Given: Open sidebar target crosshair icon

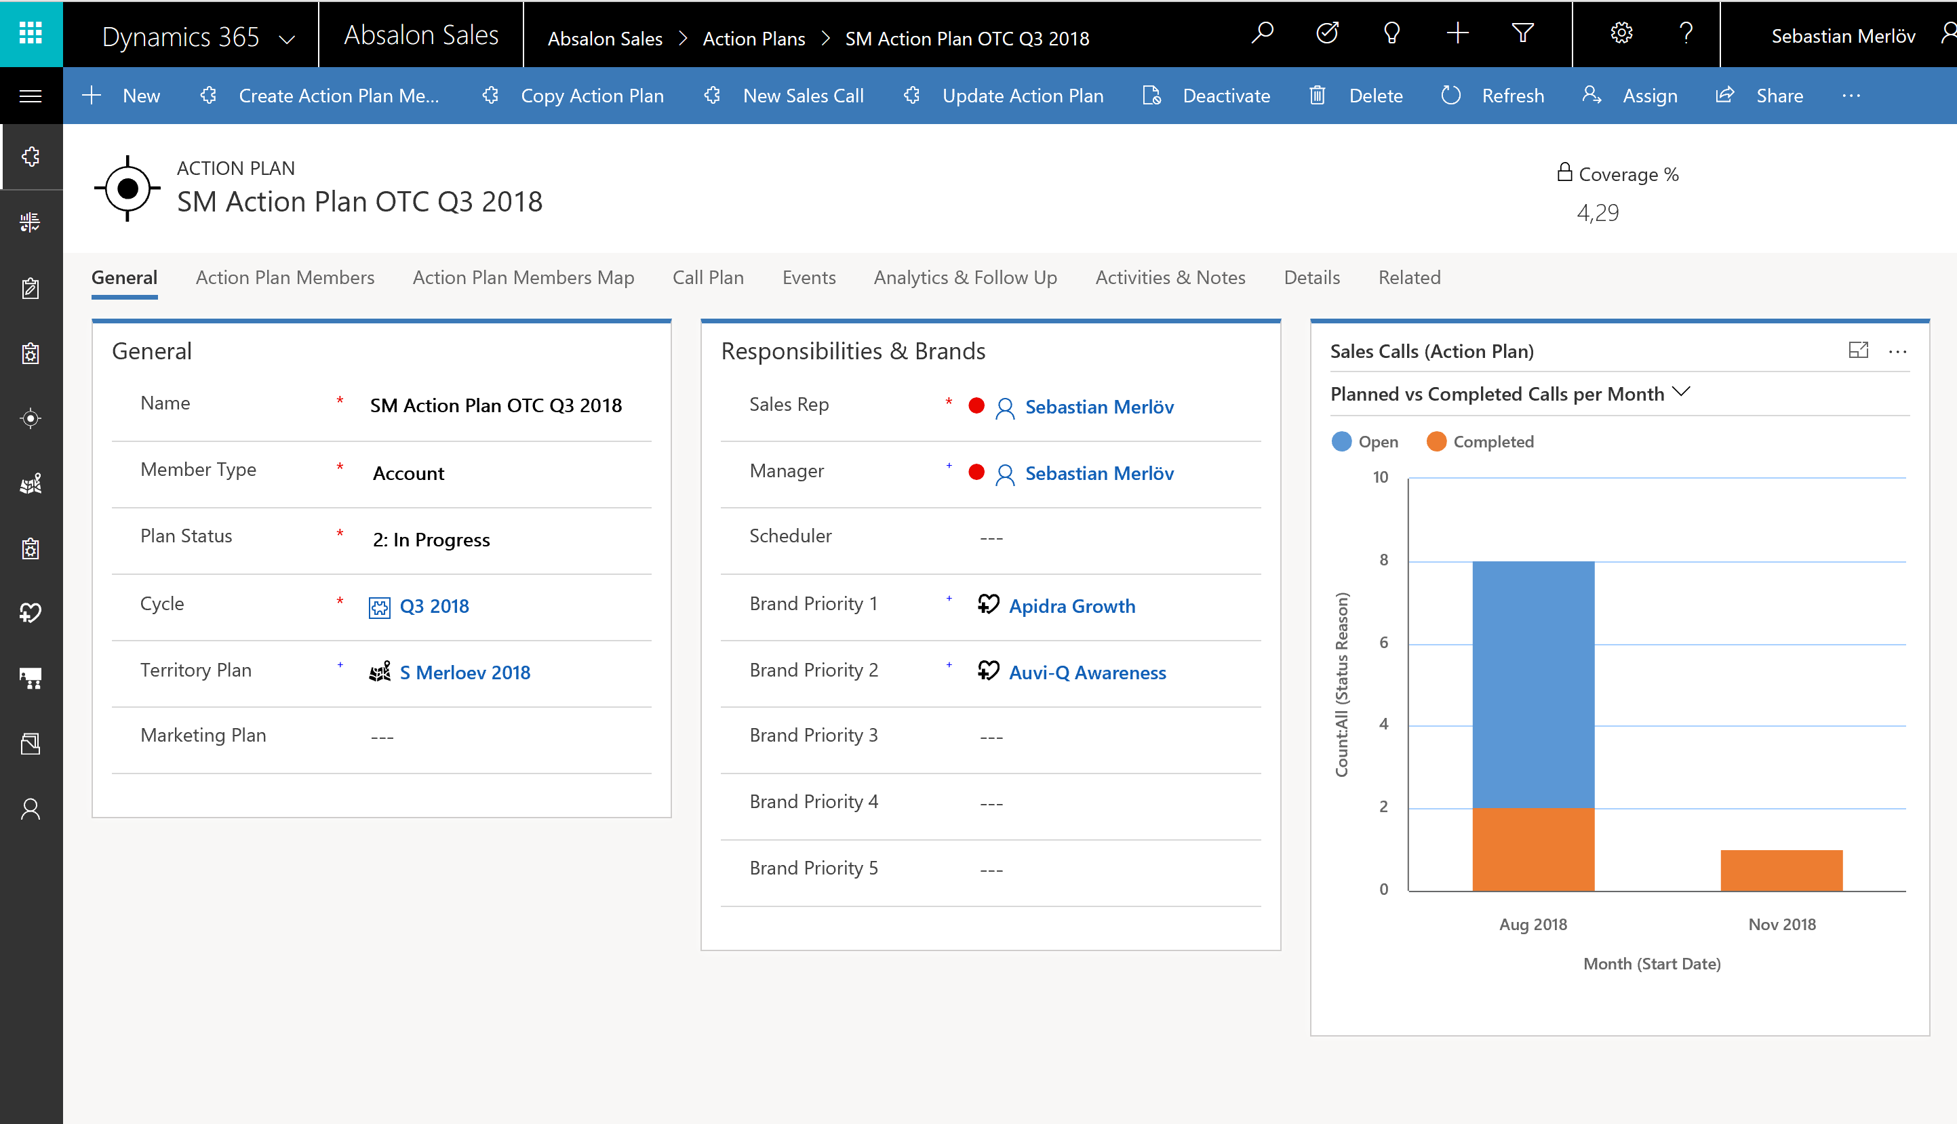Looking at the screenshot, I should click(x=31, y=419).
